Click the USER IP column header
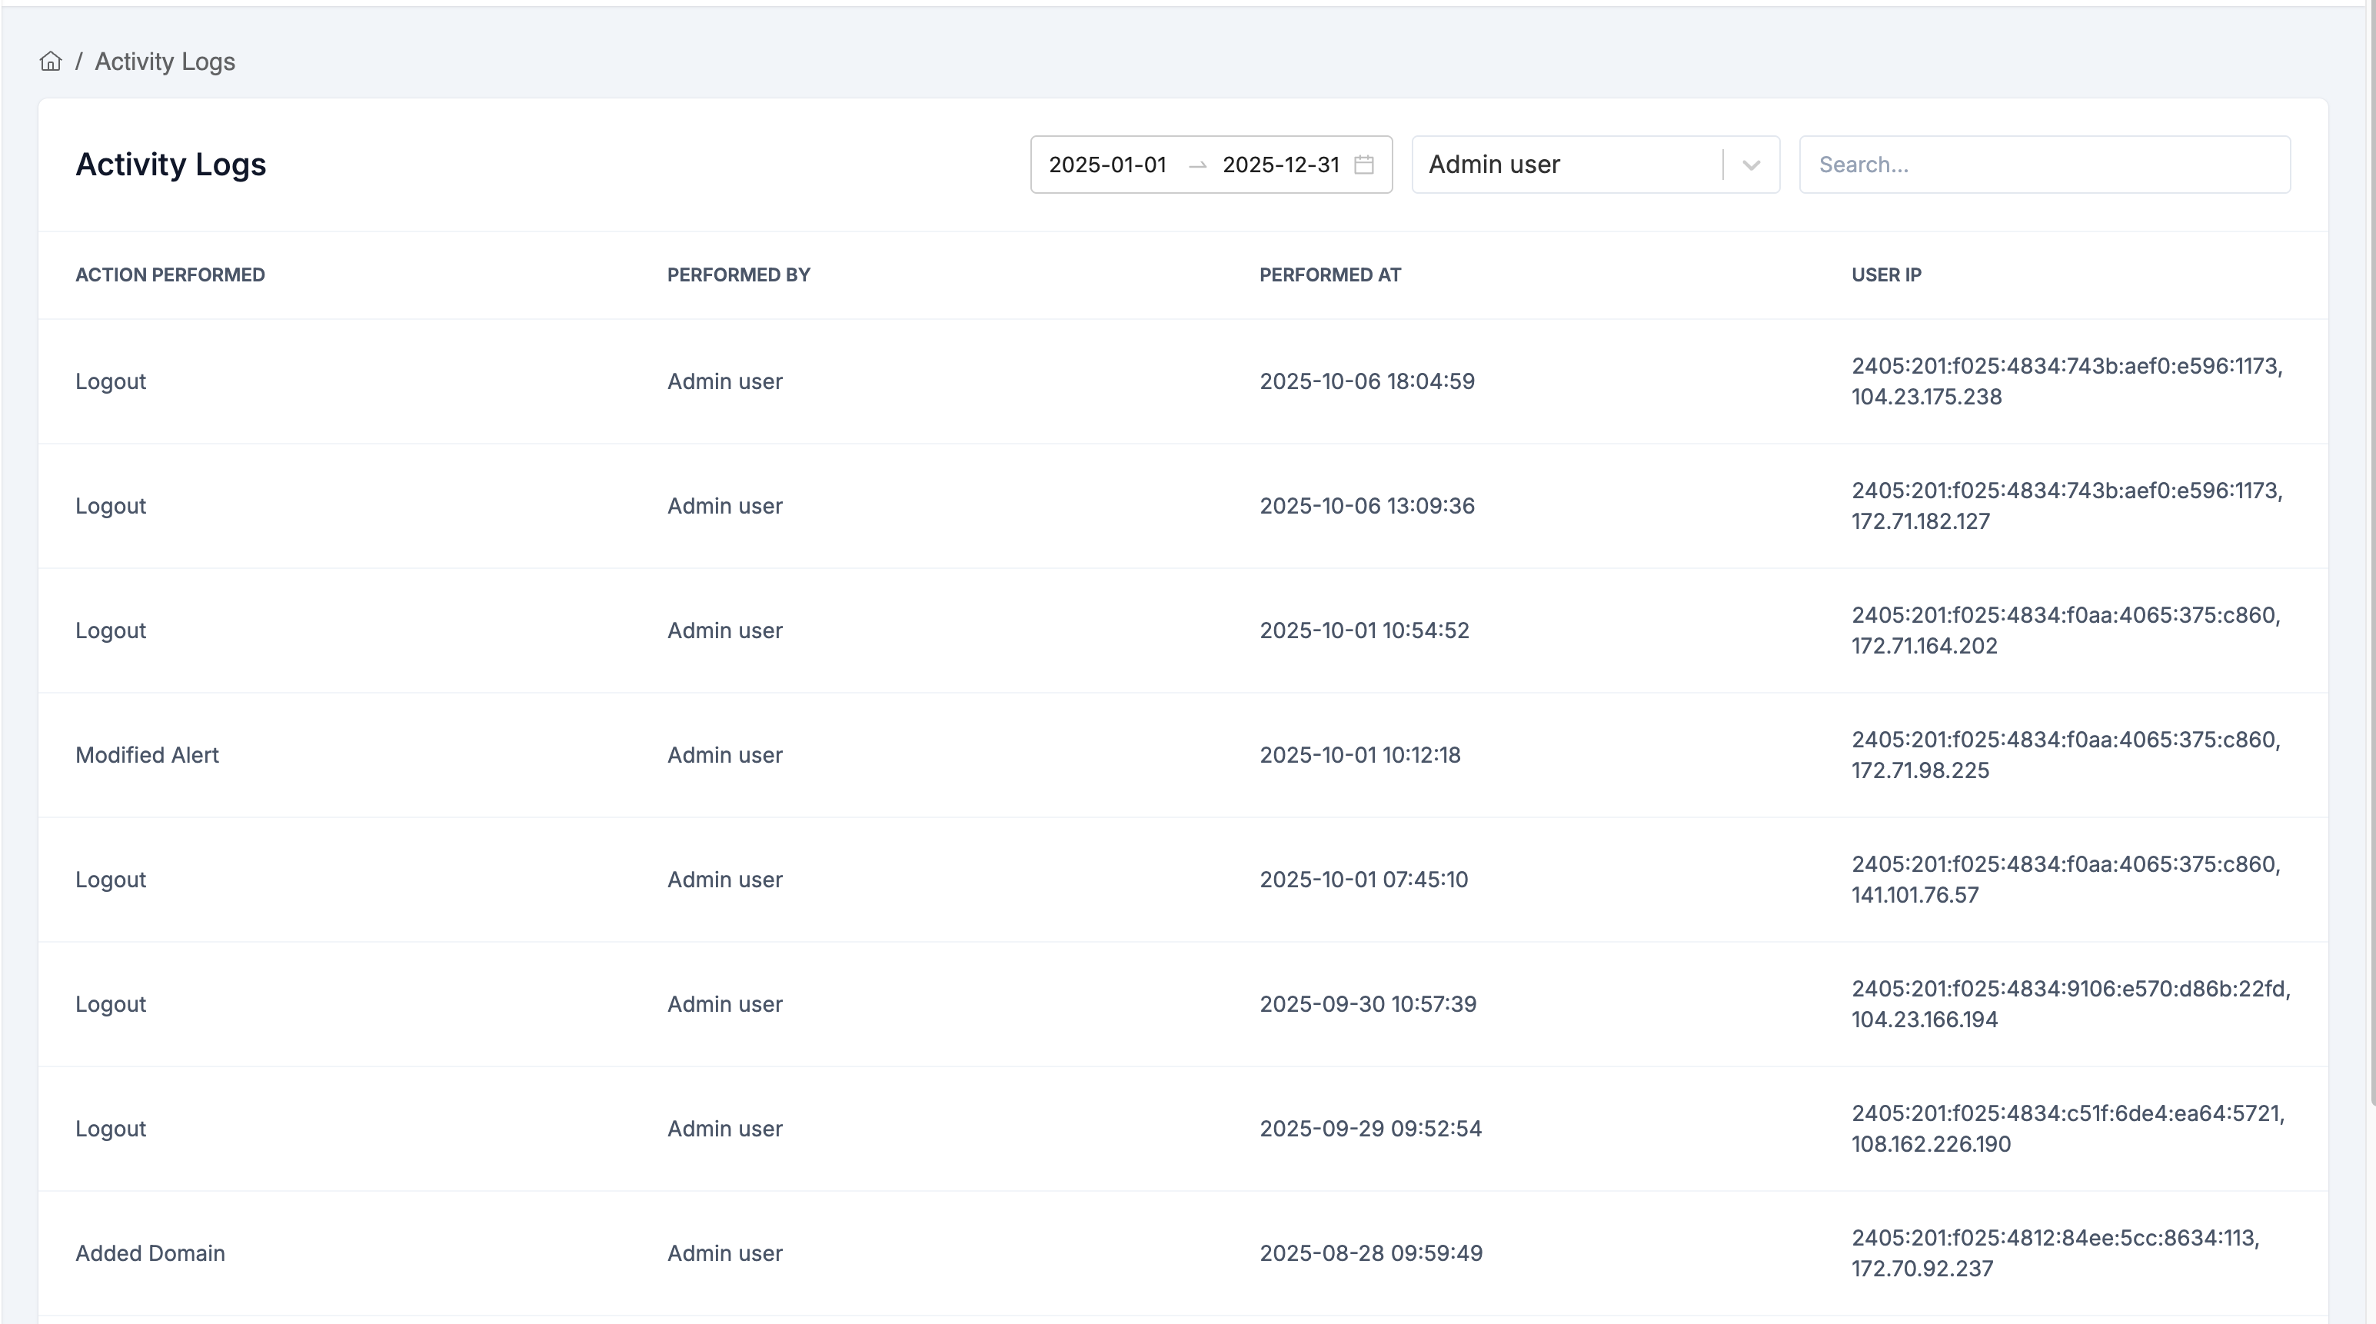Screen dimensions: 2376x1324 (x=1885, y=274)
